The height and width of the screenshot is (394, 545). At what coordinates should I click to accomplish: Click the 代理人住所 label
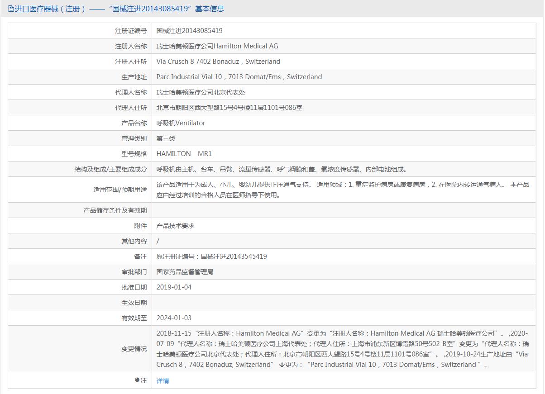click(131, 108)
